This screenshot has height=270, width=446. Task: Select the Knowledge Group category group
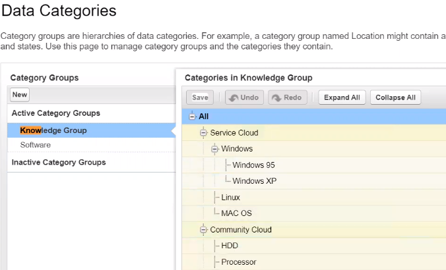click(x=53, y=130)
